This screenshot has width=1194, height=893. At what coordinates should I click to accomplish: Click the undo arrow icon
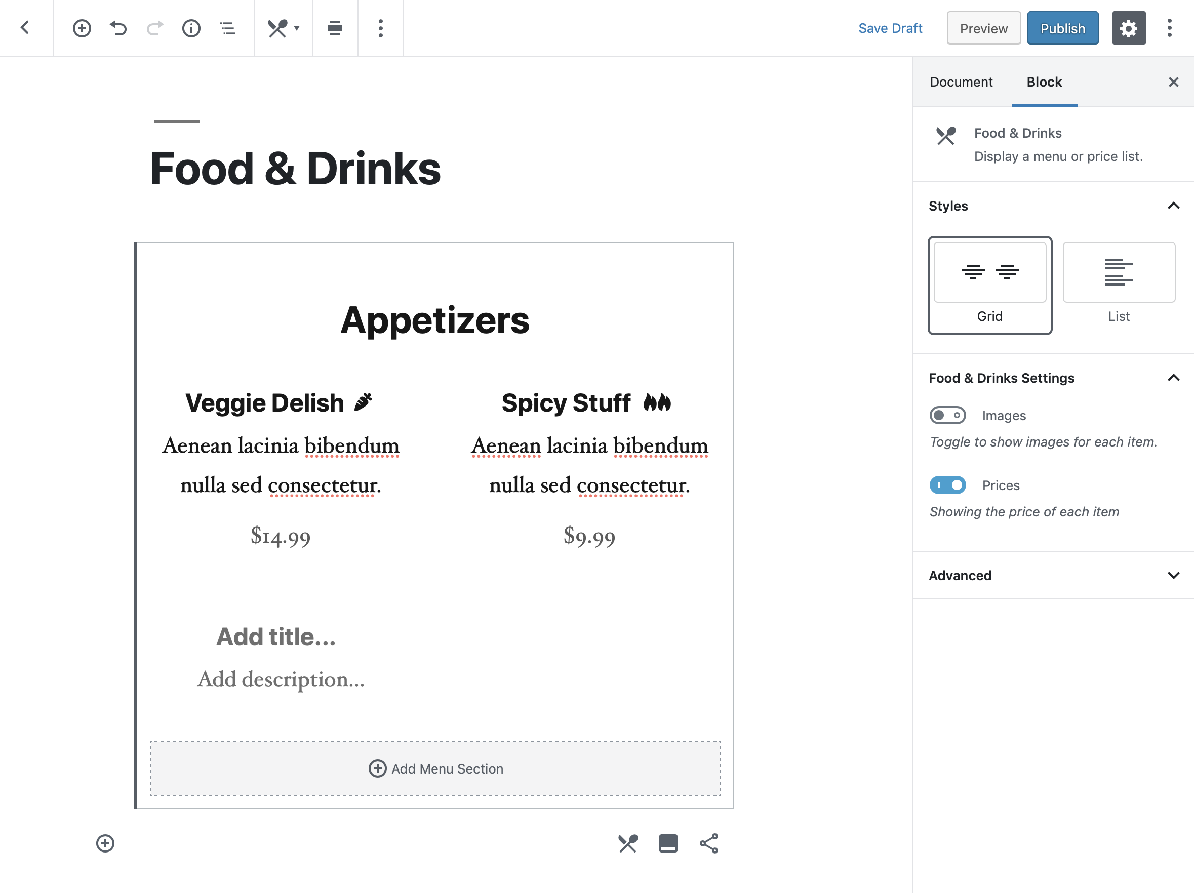pyautogui.click(x=118, y=28)
